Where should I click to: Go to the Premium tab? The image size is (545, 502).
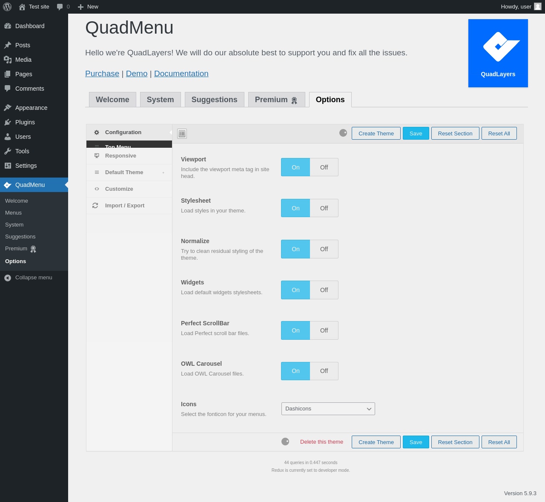coord(277,100)
